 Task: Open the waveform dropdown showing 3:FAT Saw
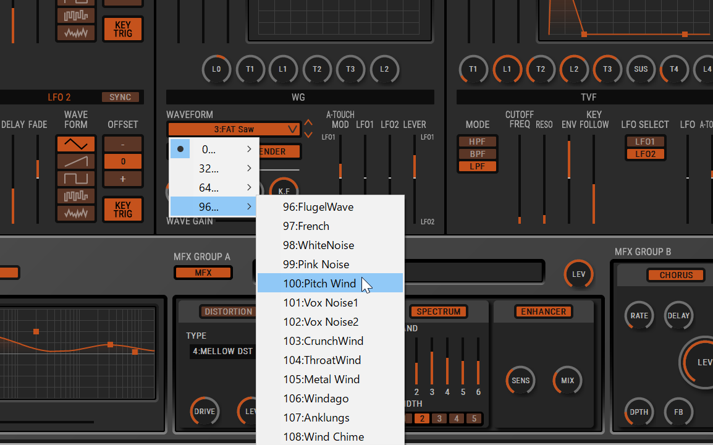[234, 129]
